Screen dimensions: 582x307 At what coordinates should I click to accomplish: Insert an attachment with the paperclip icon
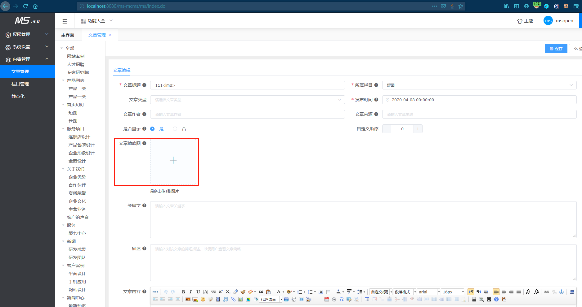coord(233,299)
